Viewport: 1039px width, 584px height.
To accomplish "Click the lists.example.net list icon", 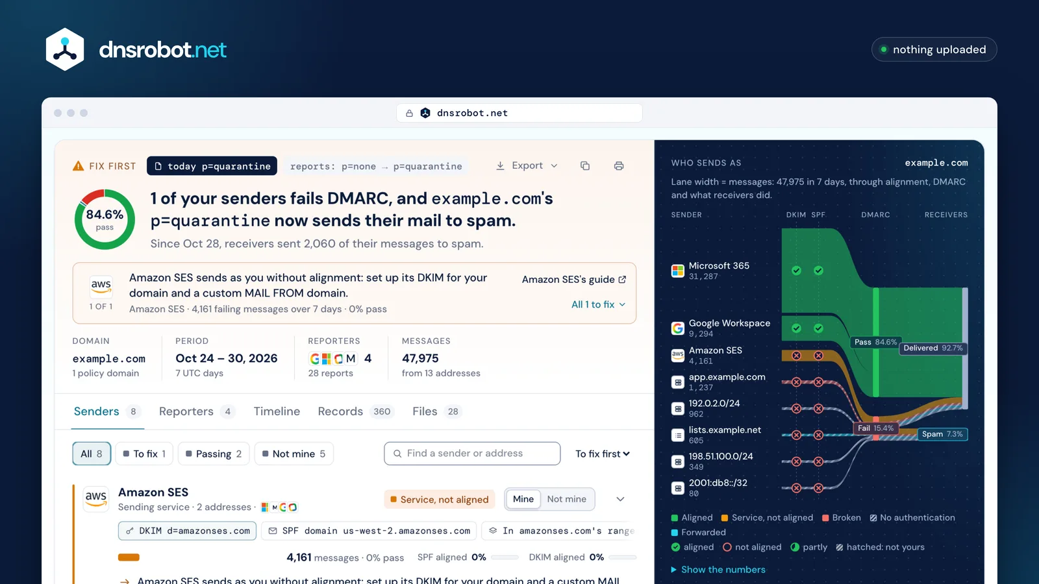I will (x=678, y=435).
